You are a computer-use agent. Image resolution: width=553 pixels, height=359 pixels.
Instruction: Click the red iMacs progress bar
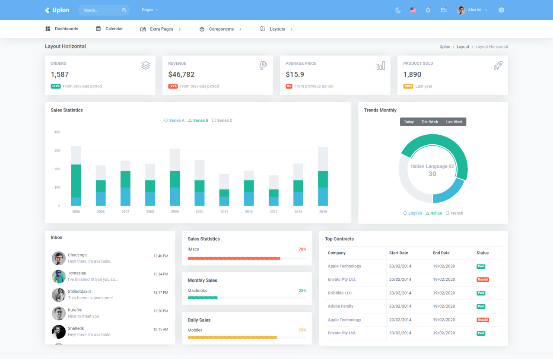234,258
